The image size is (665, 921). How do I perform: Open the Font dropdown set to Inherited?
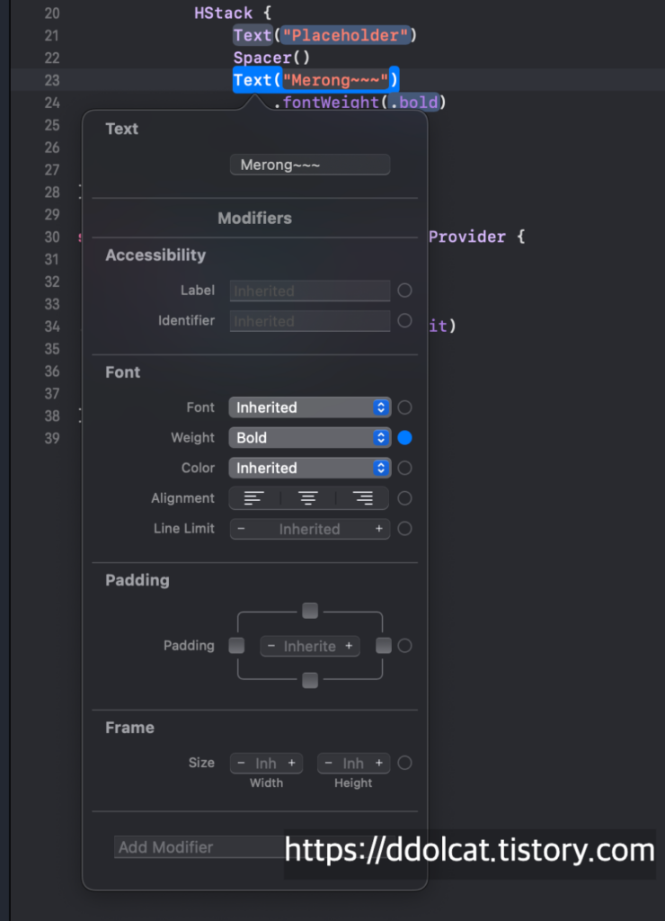point(309,407)
